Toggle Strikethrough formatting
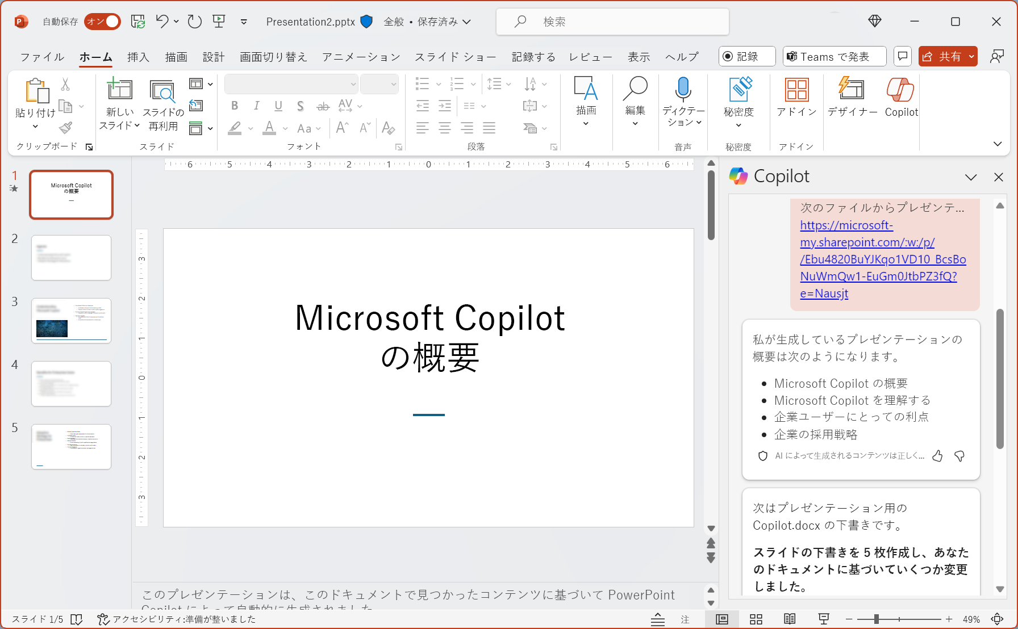Screen dimensions: 1018x629 [x=323, y=106]
